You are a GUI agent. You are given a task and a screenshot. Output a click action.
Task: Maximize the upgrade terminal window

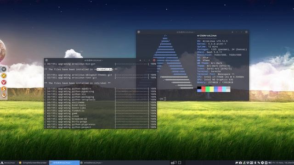coord(149,60)
